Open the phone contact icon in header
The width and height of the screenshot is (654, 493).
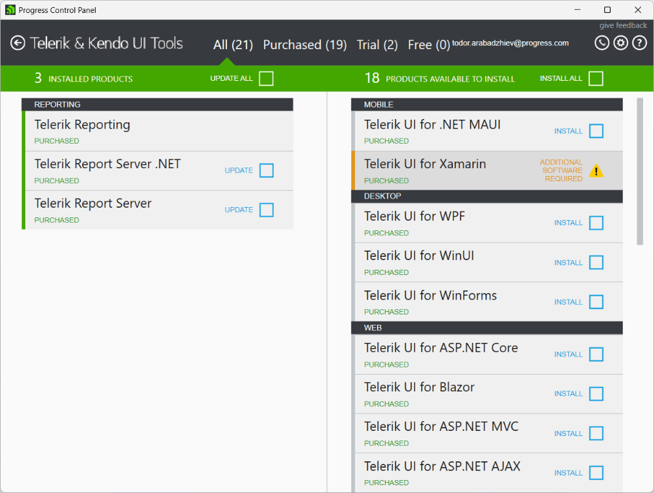click(601, 43)
